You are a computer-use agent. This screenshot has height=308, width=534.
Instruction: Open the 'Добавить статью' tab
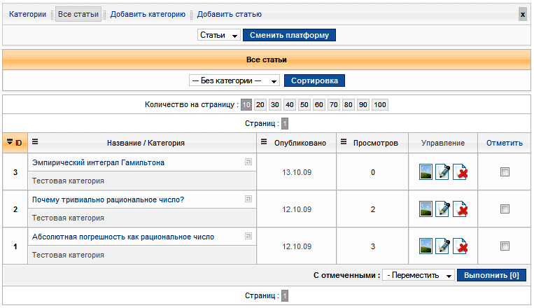[230, 14]
